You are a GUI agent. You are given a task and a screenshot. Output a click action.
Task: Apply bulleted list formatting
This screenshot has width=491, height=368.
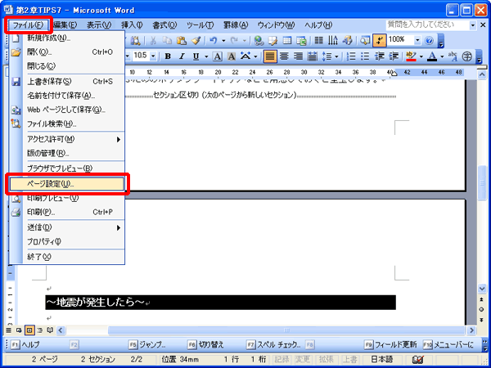pos(365,56)
